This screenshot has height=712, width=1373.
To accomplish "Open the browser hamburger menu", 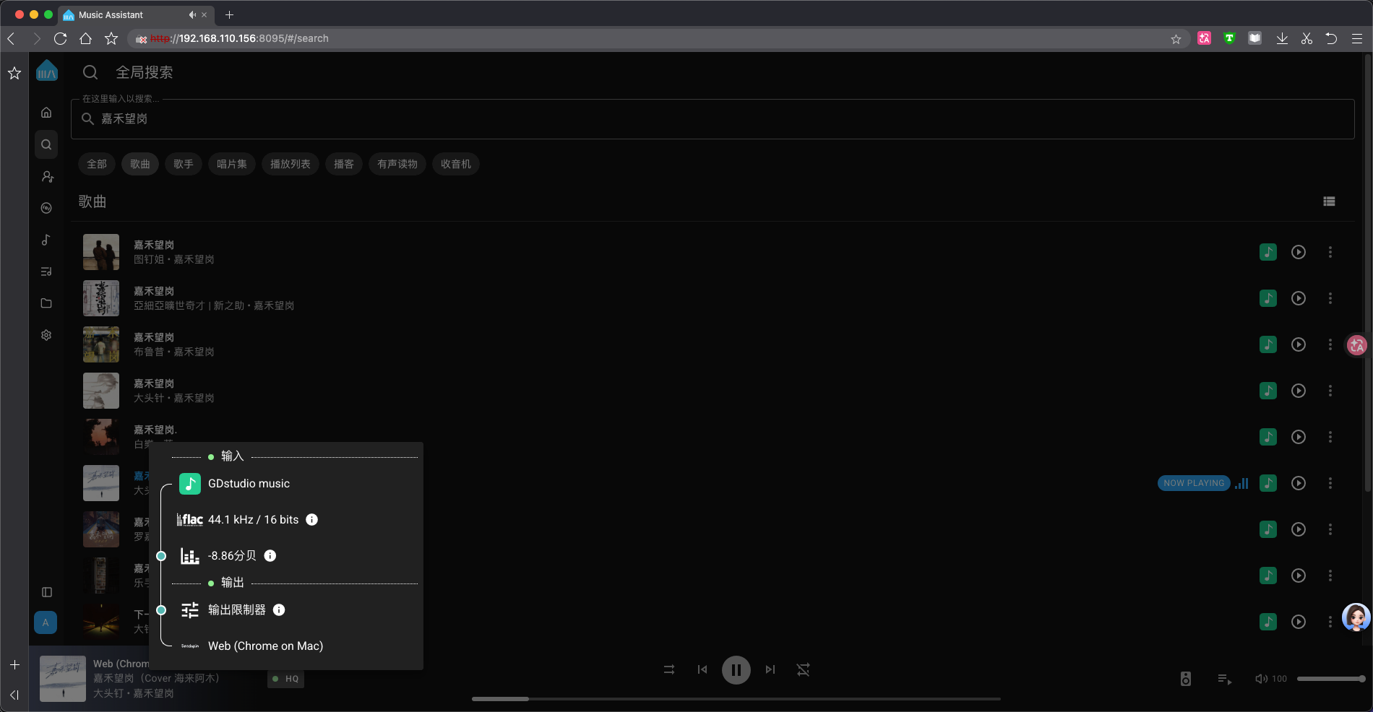I will pos(1357,38).
